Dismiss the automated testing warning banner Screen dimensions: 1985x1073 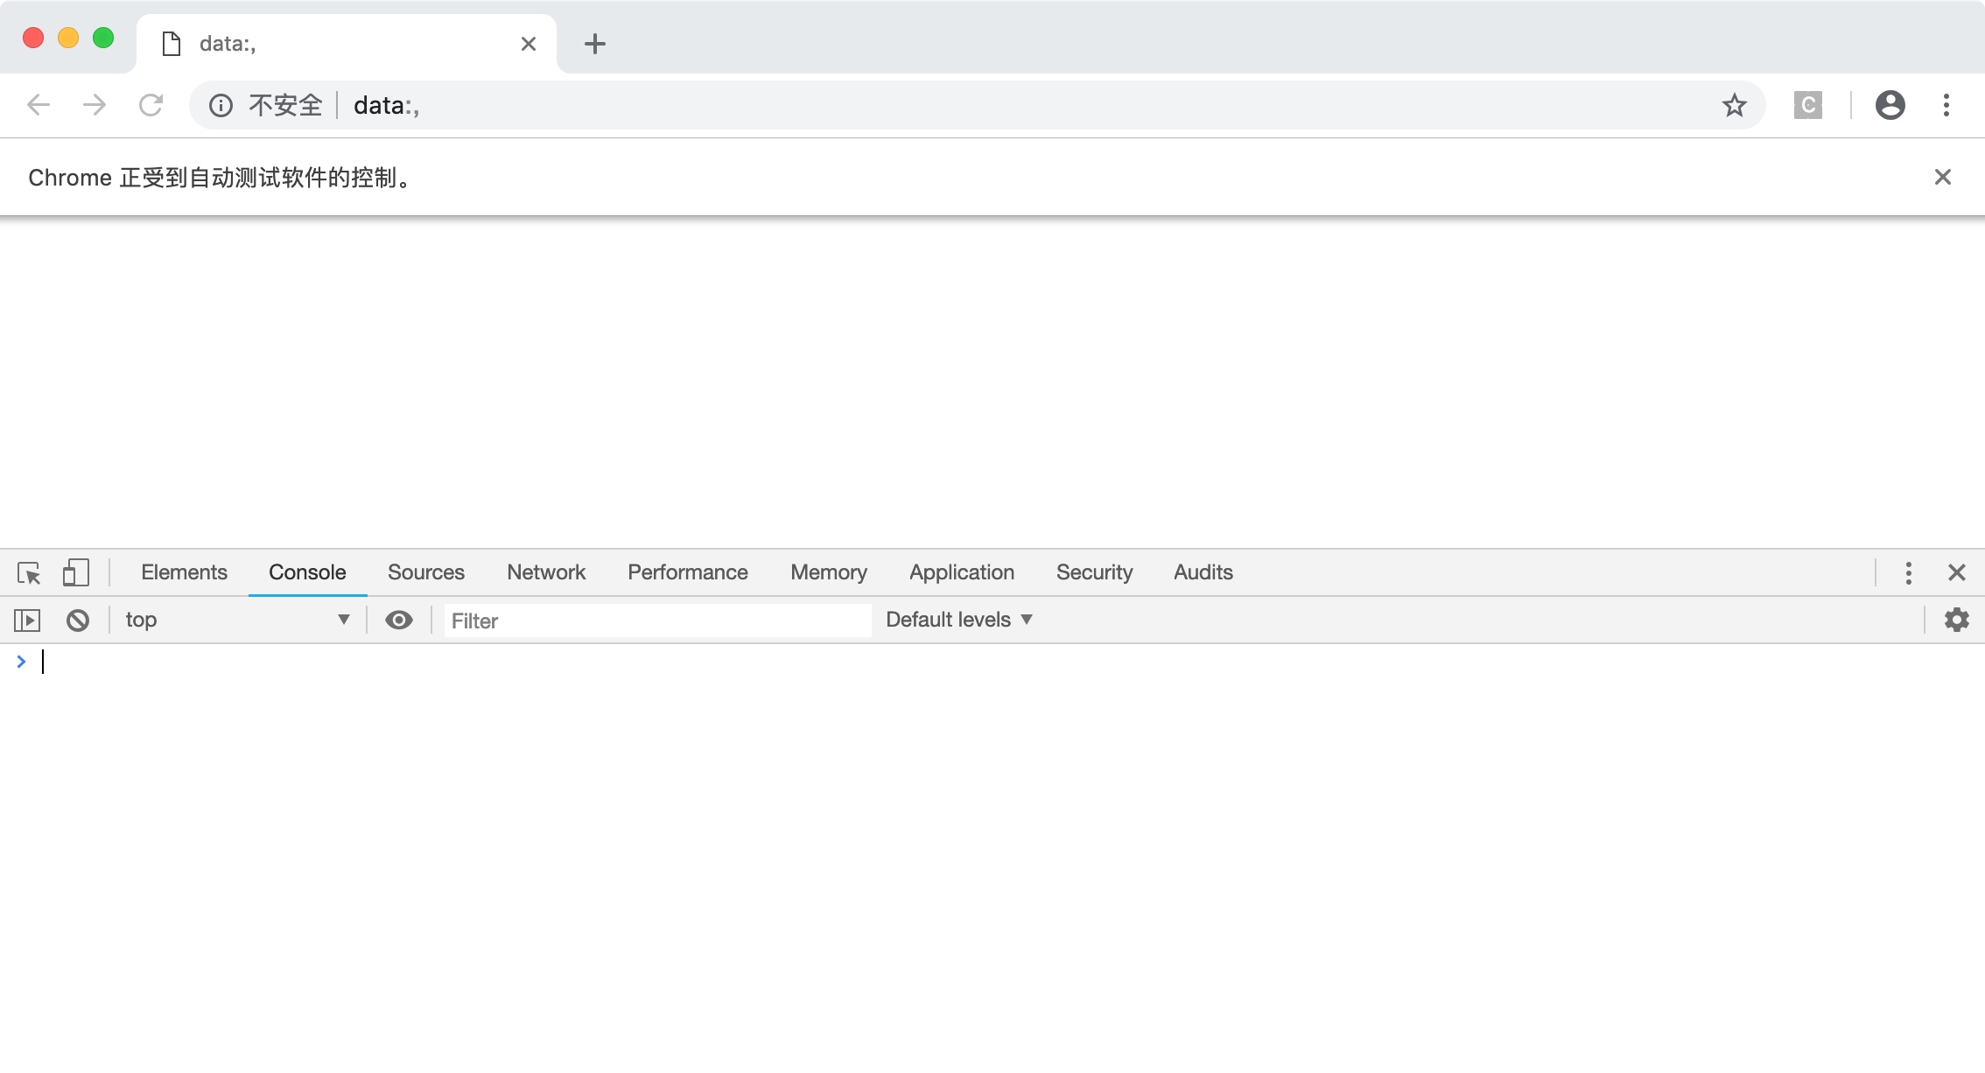coord(1941,177)
